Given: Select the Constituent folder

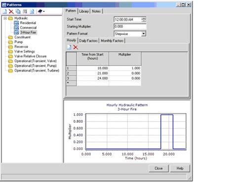Looking at the screenshot, I should coord(22,37).
